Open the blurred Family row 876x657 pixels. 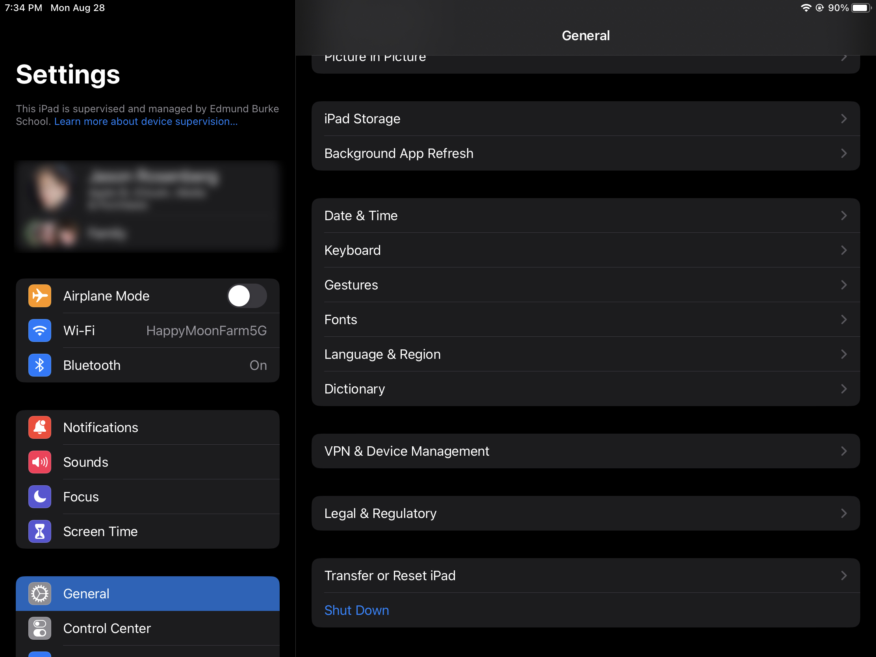click(148, 234)
